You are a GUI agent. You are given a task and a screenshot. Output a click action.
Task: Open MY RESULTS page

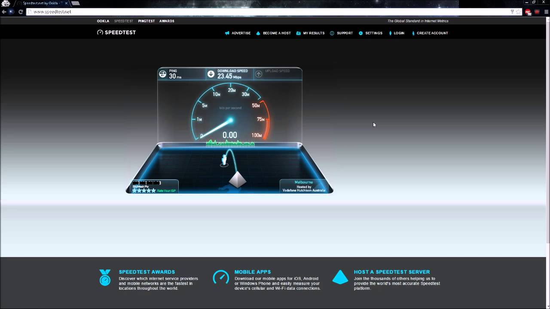314,33
